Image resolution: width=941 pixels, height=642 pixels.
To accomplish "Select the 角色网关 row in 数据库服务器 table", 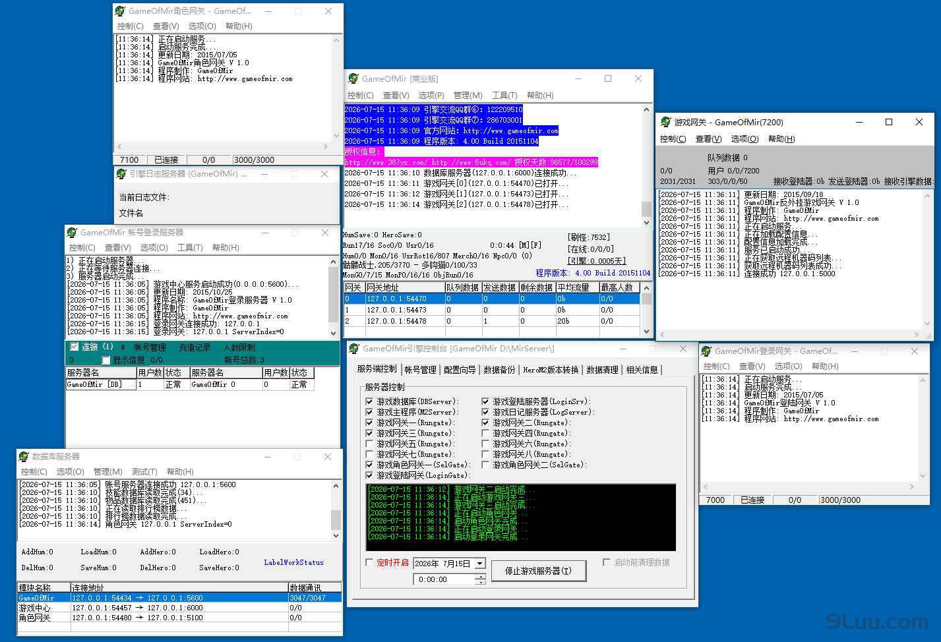I will coord(179,618).
